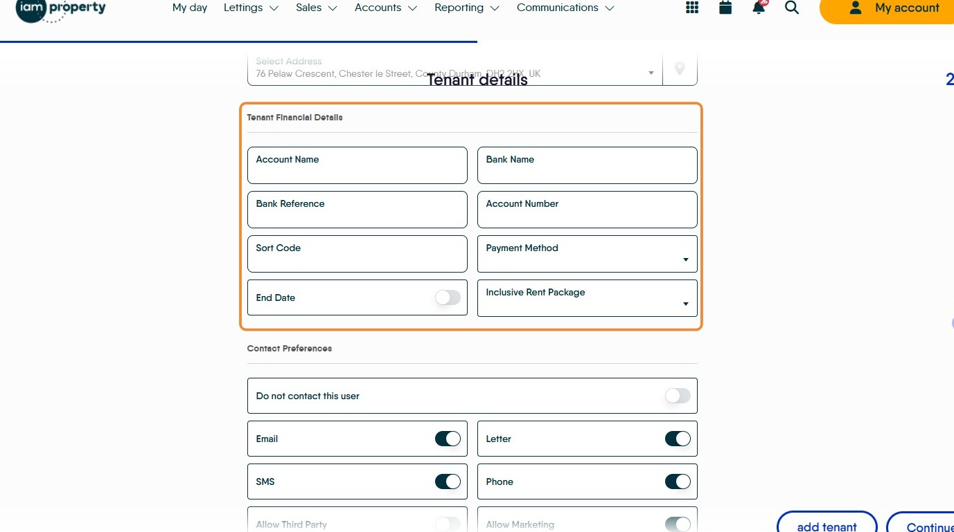The image size is (954, 532).
Task: Open the Inclusive Rent Package dropdown
Action: 587,298
